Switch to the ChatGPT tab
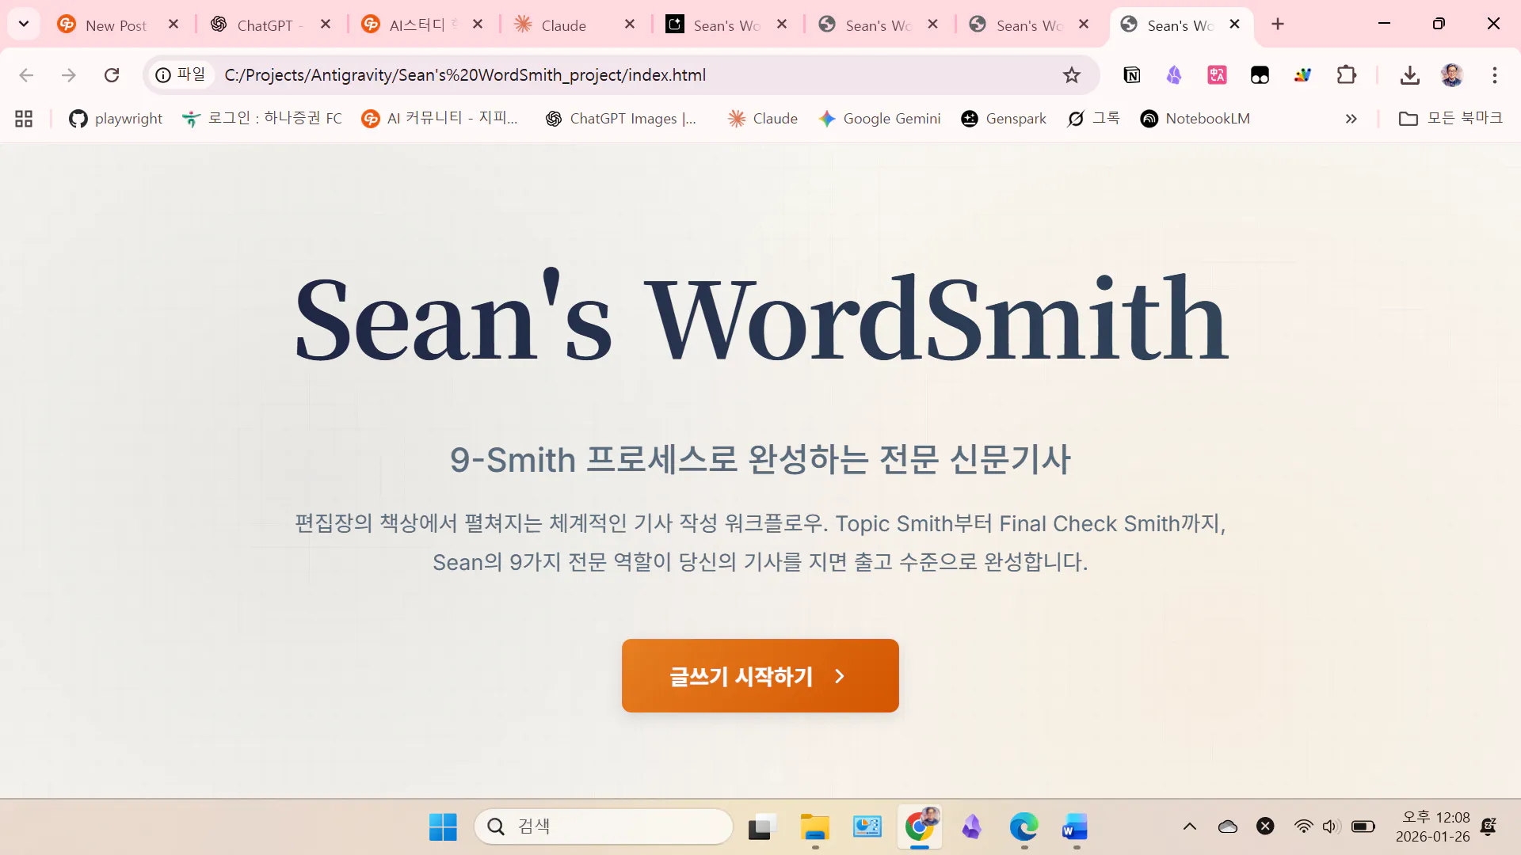Viewport: 1521px width, 855px height. pos(265,25)
